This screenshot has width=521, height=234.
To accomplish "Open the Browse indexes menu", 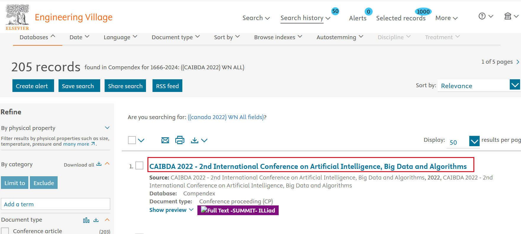I will coord(278,37).
